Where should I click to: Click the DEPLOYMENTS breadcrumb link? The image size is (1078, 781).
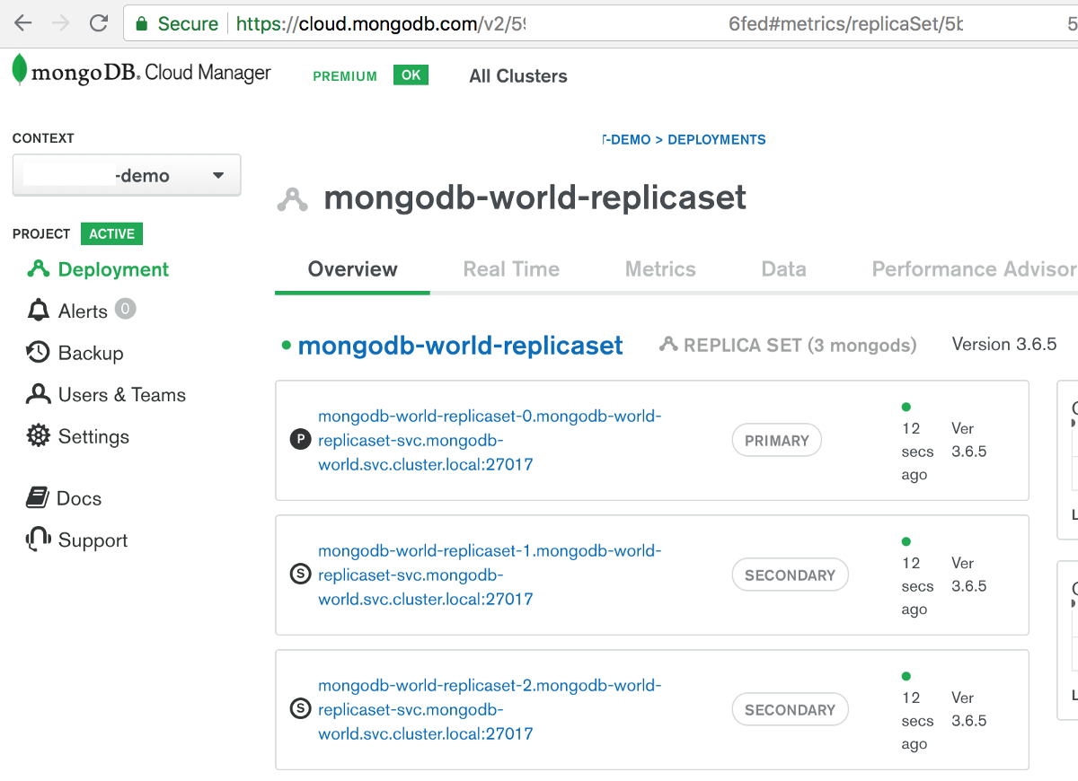click(x=717, y=140)
